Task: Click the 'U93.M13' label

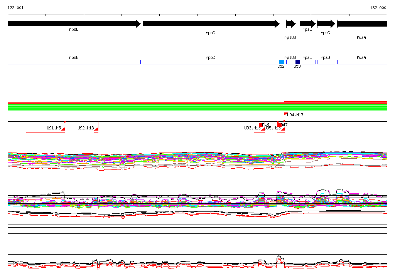Action: [252, 128]
